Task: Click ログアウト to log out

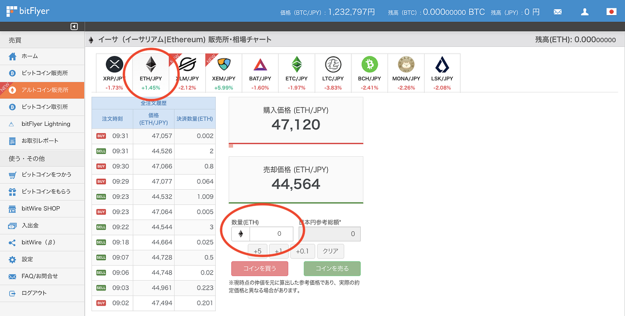Action: click(42, 293)
